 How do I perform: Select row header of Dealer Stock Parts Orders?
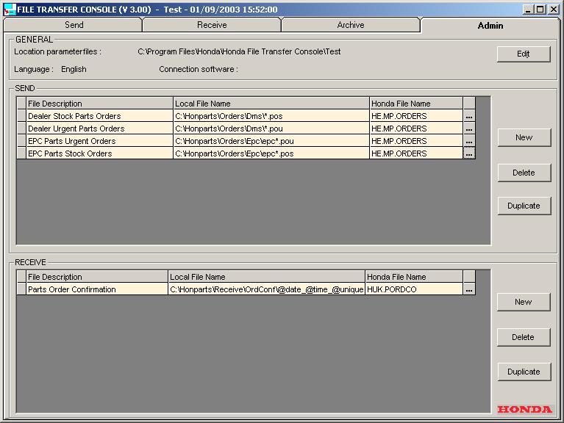(x=21, y=116)
